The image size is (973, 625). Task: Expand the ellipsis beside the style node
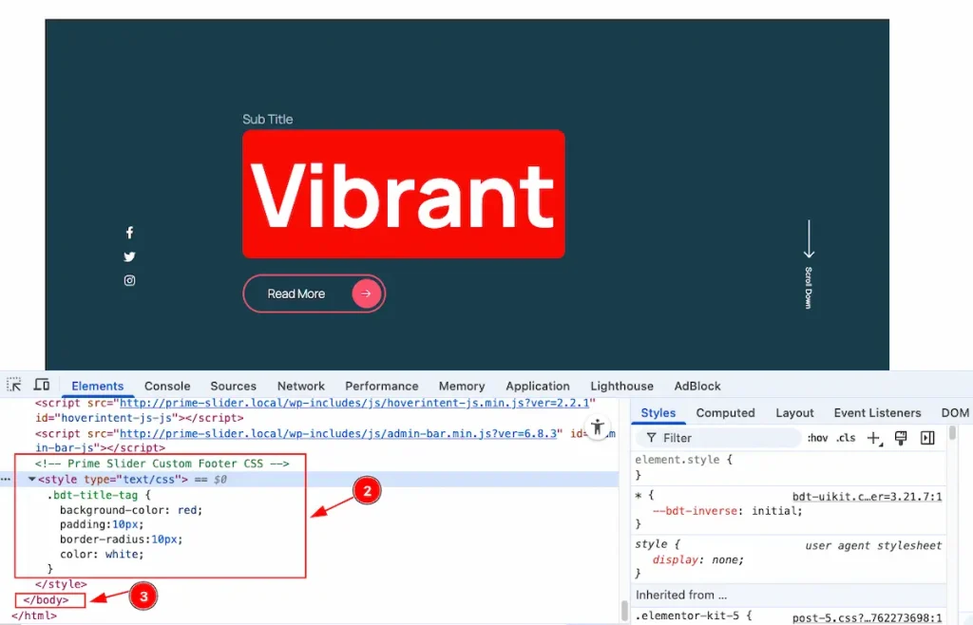(x=6, y=480)
